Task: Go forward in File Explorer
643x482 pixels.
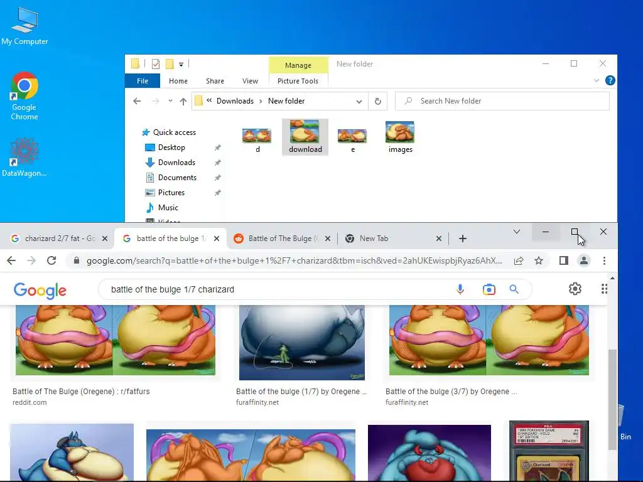Action: pyautogui.click(x=156, y=101)
